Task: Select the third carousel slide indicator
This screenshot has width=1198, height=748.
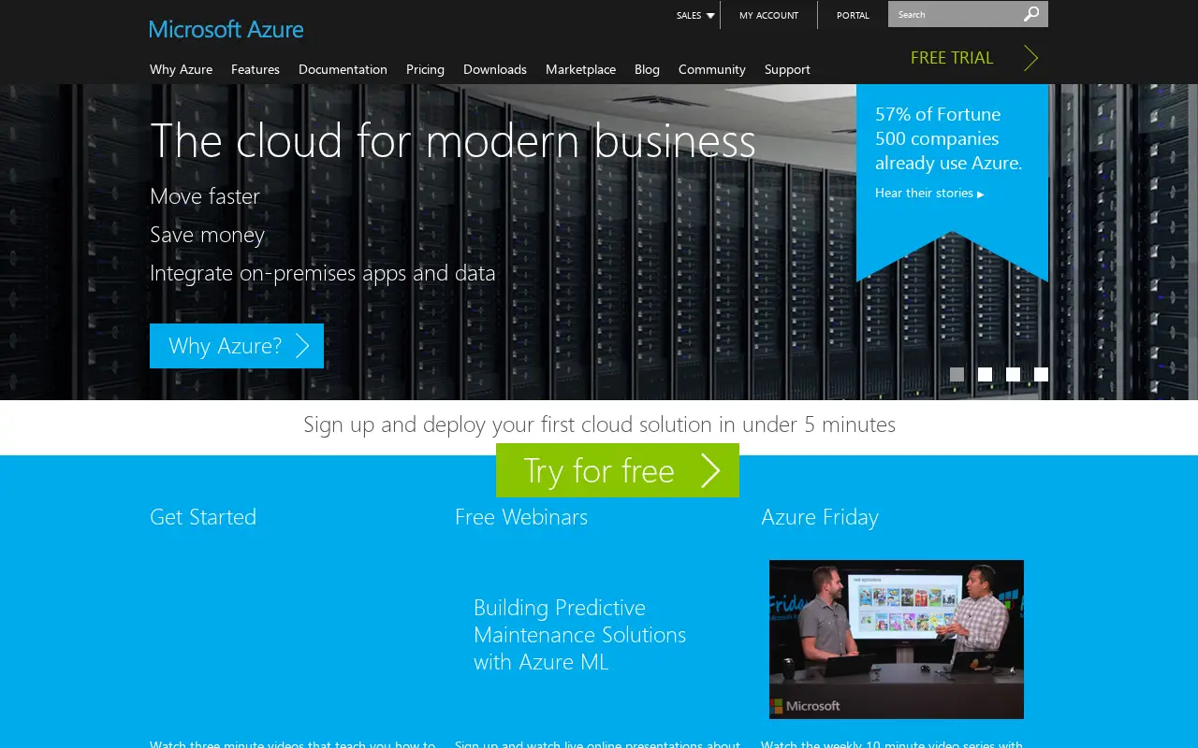Action: coord(1013,374)
